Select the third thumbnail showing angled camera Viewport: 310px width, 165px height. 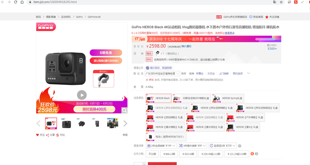(x=82, y=123)
